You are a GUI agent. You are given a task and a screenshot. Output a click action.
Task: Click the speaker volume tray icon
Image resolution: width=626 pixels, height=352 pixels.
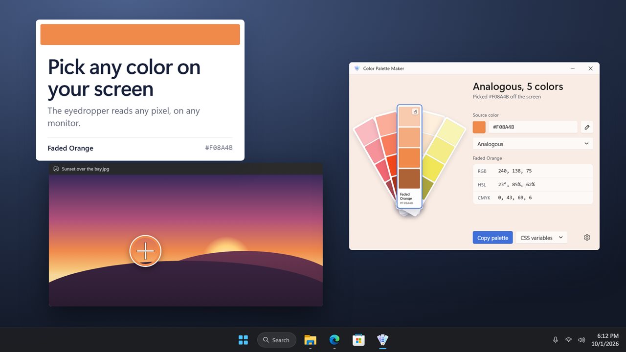(x=581, y=340)
